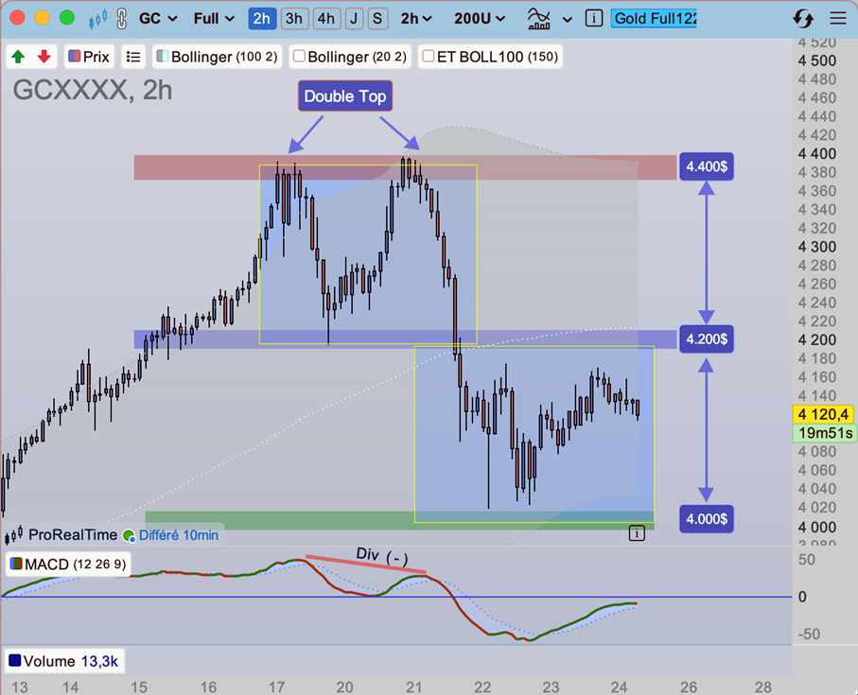
Task: Click the Prix settings button
Action: pyautogui.click(x=89, y=57)
